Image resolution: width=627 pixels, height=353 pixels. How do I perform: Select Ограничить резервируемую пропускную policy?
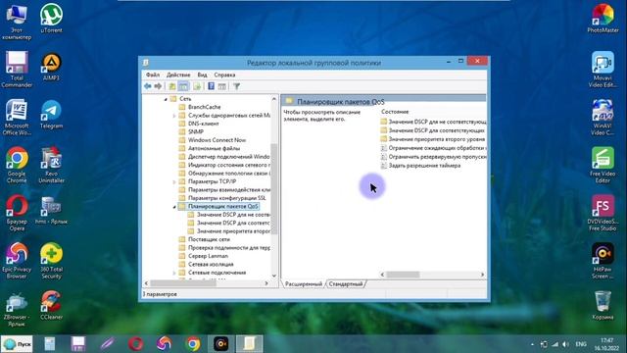(x=437, y=157)
